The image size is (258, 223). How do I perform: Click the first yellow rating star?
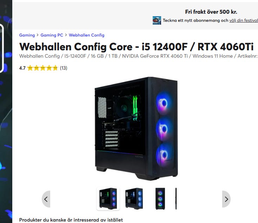point(30,68)
